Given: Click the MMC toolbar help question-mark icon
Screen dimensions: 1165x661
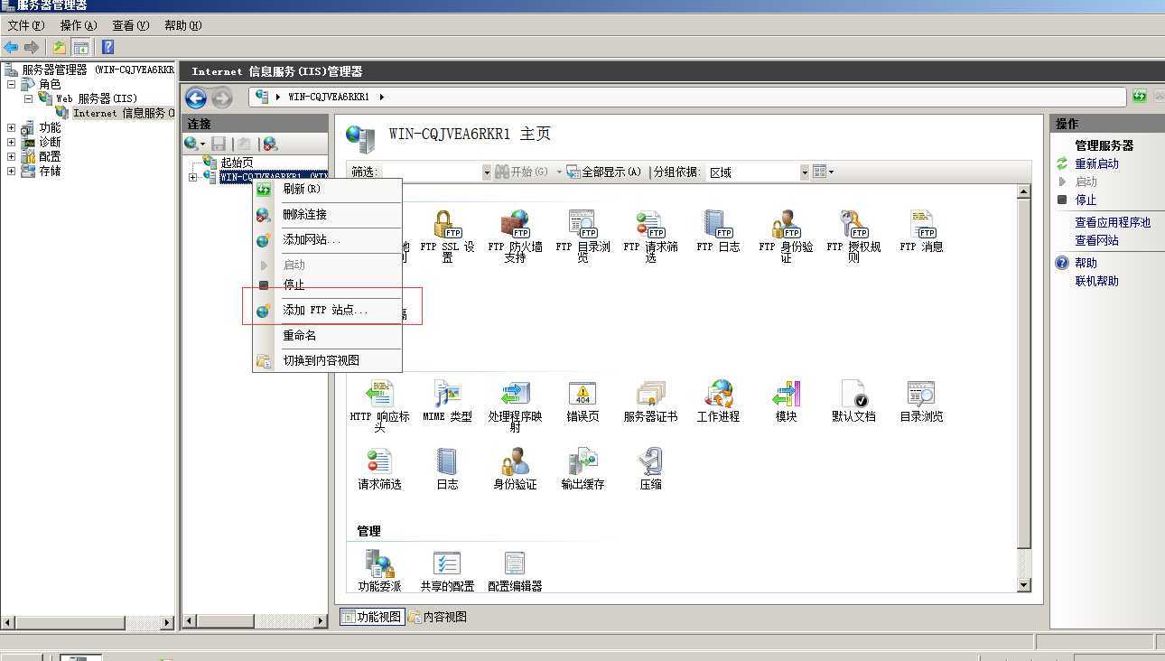Looking at the screenshot, I should point(107,47).
